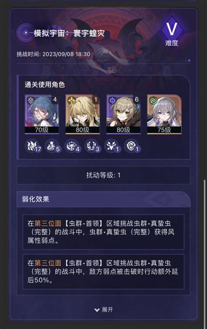Expand details with the 展开 chevron
Screen dimensions: 207x329
pyautogui.click(x=103, y=309)
